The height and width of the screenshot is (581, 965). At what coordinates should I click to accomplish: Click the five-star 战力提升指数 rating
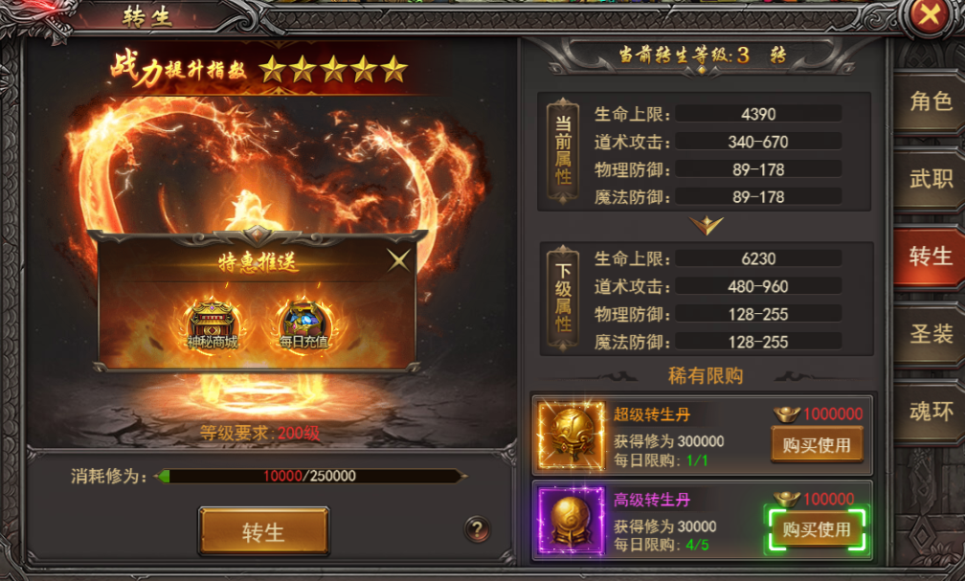pos(333,70)
